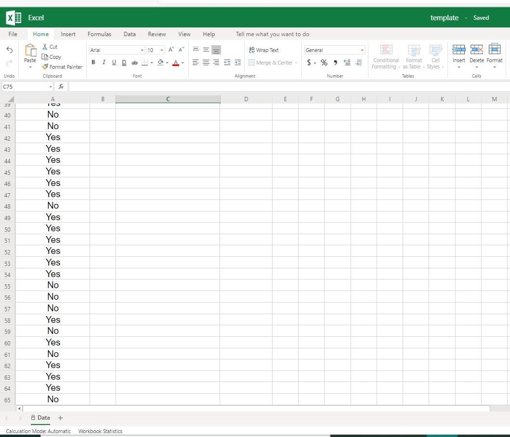
Task: Toggle Wrap Text
Action: (264, 50)
